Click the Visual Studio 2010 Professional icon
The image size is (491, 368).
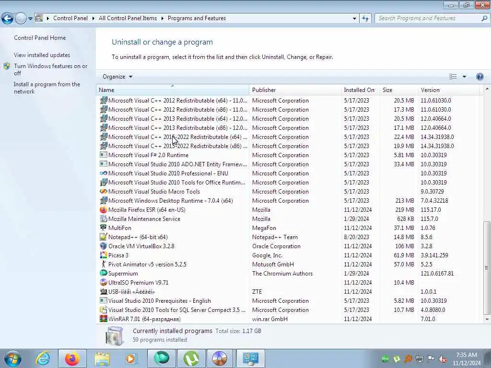click(104, 173)
